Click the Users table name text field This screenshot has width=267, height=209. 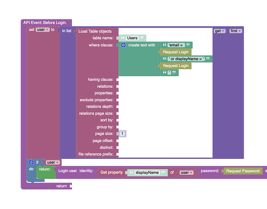click(x=132, y=38)
